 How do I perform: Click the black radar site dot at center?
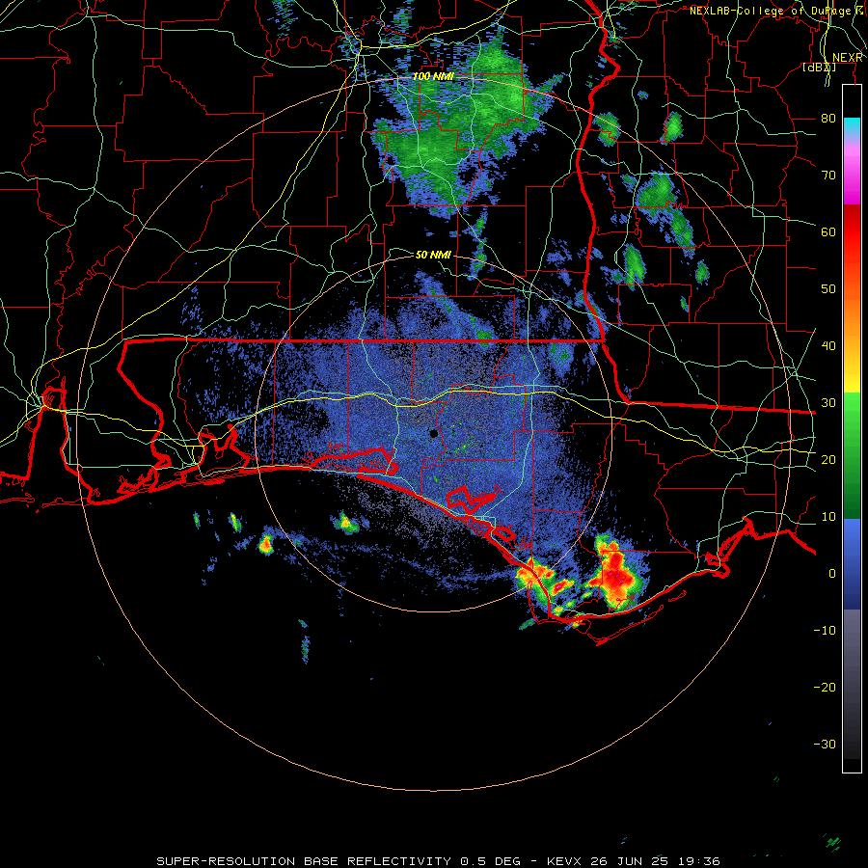pyautogui.click(x=434, y=433)
